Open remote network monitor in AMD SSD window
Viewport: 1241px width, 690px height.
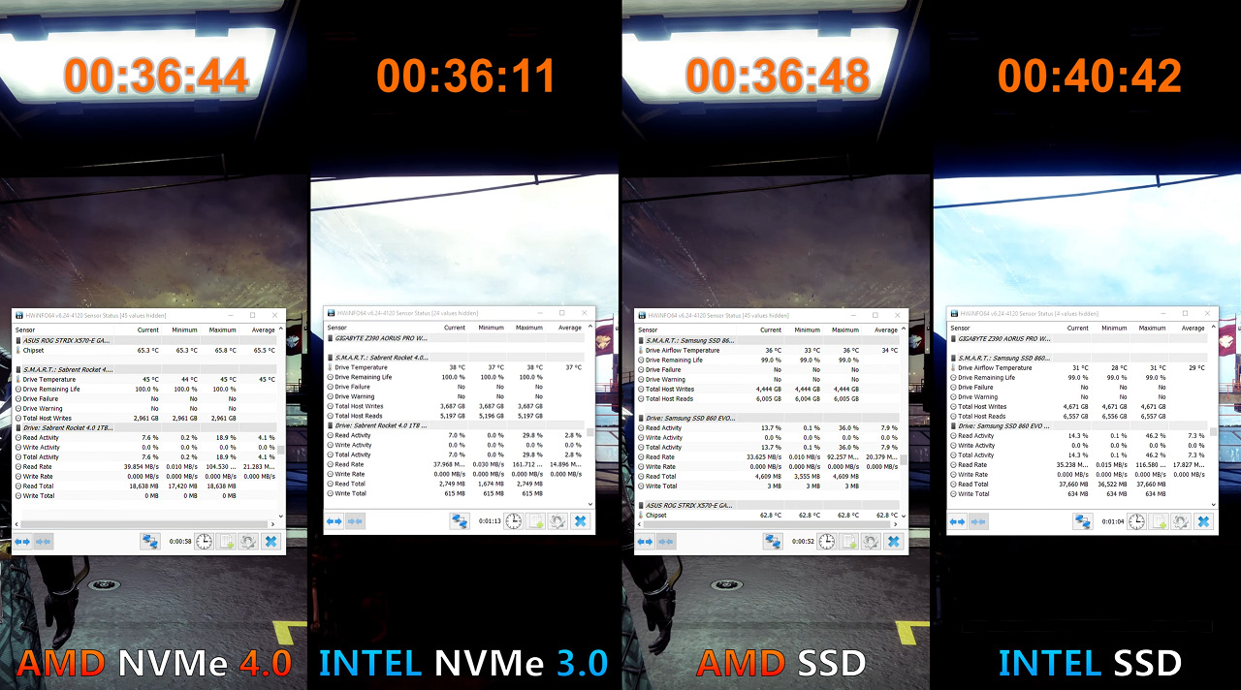[773, 541]
